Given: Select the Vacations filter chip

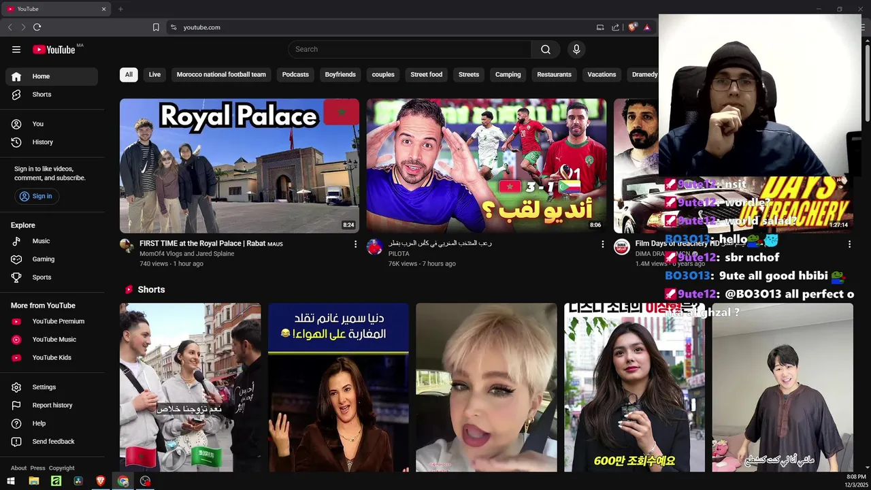Looking at the screenshot, I should tap(602, 74).
